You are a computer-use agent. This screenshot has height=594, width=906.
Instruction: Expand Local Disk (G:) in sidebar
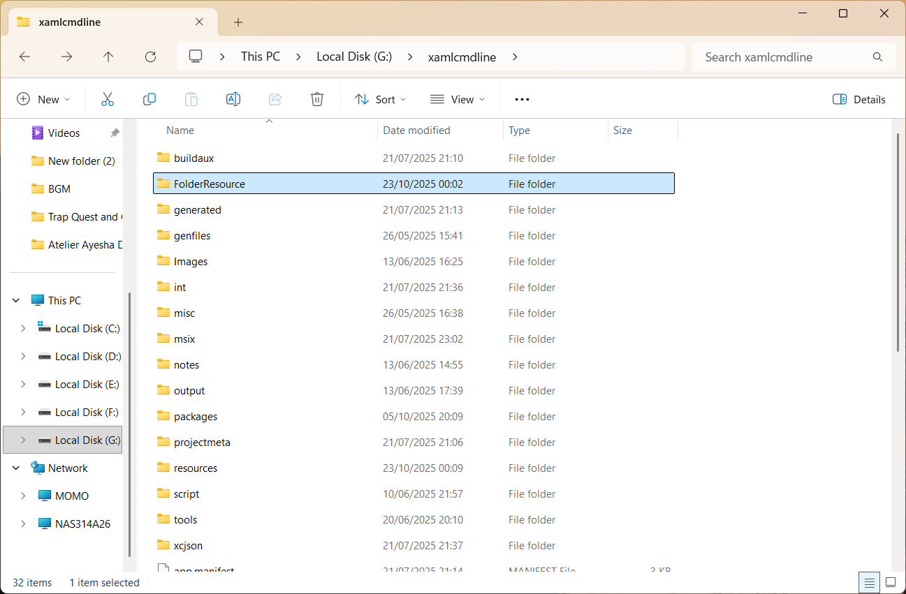tap(23, 440)
